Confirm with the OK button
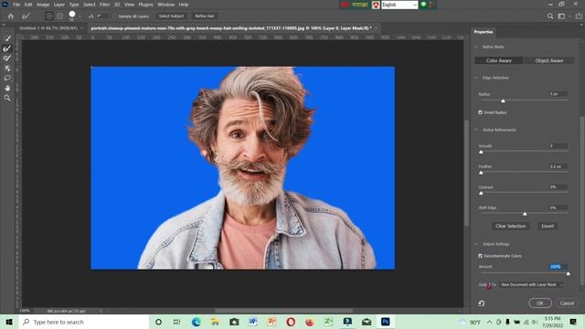This screenshot has width=585, height=329. pyautogui.click(x=540, y=303)
